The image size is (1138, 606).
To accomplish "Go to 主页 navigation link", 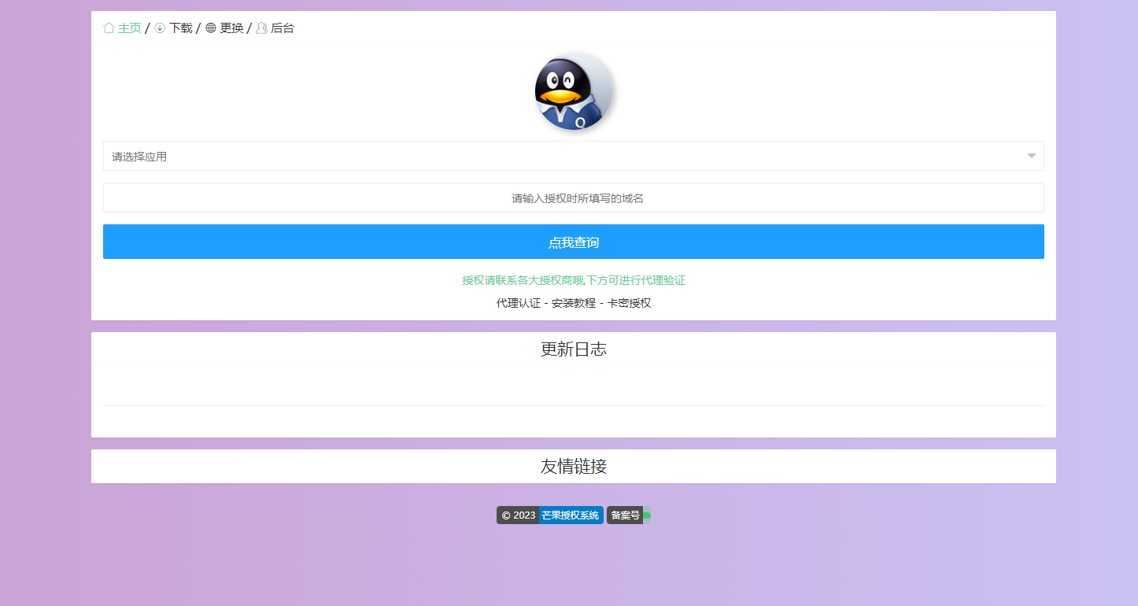I will 129,28.
